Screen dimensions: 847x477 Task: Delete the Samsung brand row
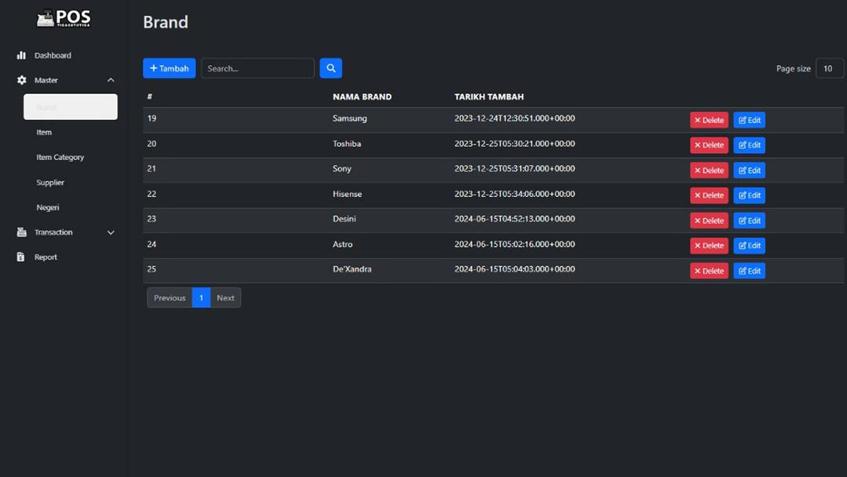coord(708,120)
